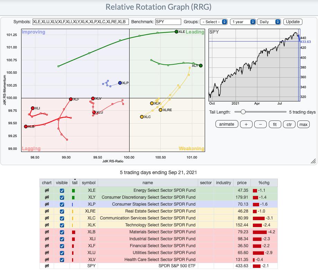Click the XLB tail marker in the table
Screen dimensions: 318x270
click(x=74, y=232)
